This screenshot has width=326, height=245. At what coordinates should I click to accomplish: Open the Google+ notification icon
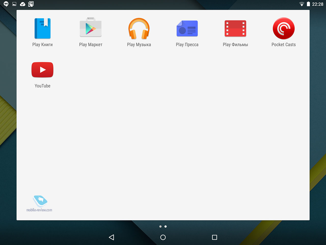click(31, 4)
